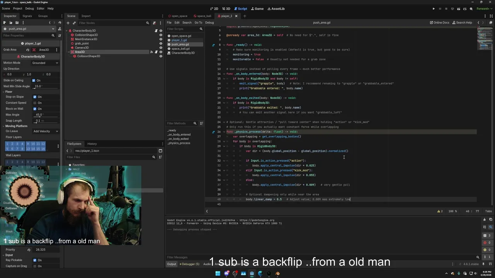
Task: Open the Scene menu
Action: click(6, 8)
